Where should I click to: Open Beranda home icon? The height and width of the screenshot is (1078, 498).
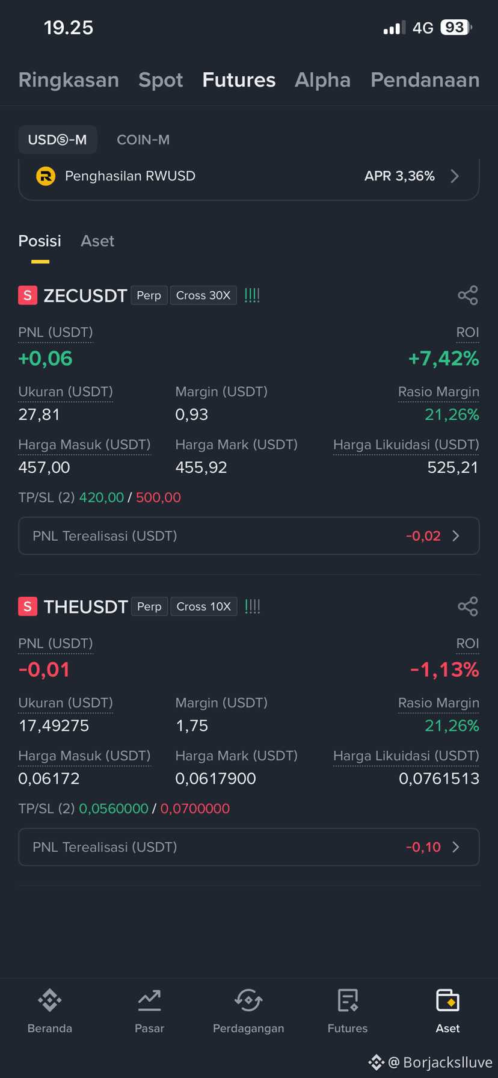[x=50, y=1000]
